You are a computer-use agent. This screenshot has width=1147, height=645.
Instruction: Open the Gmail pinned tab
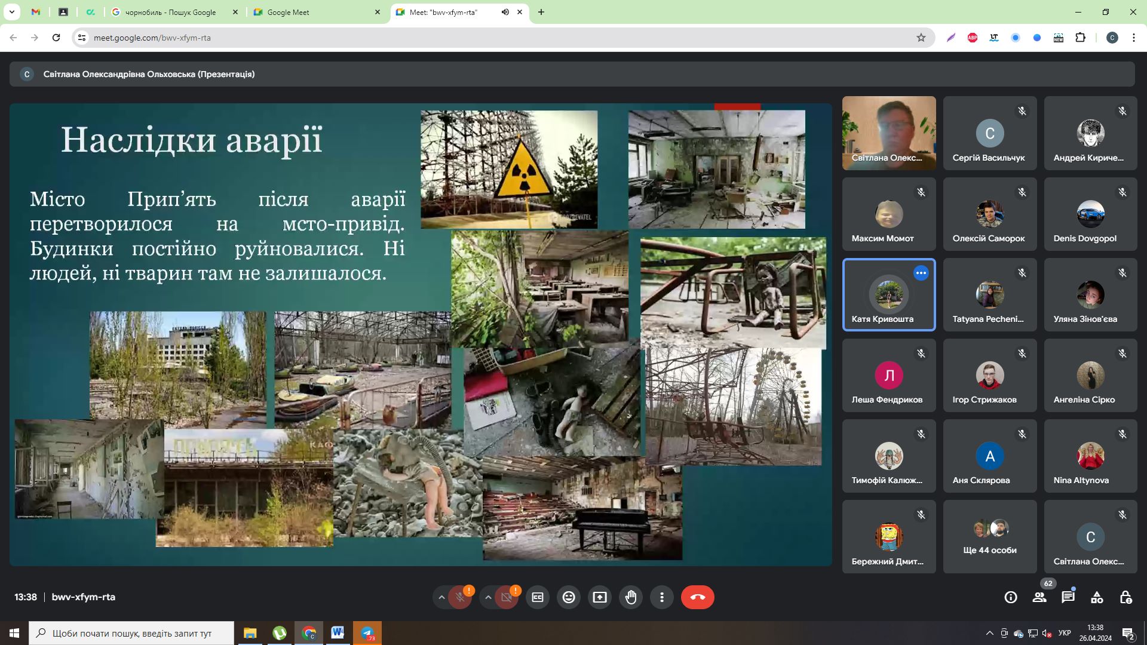point(36,12)
